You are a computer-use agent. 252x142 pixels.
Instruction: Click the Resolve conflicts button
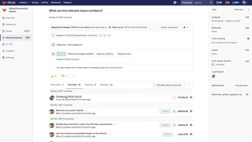pyautogui.click(x=105, y=54)
